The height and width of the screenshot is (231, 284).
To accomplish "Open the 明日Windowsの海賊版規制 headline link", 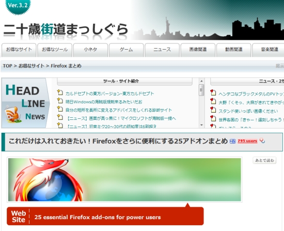I will (x=104, y=102).
